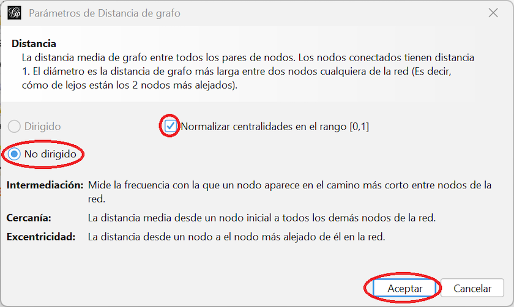Screen dimensions: 514x307
Task: Click the bold Cercanía label
Action: click(29, 218)
